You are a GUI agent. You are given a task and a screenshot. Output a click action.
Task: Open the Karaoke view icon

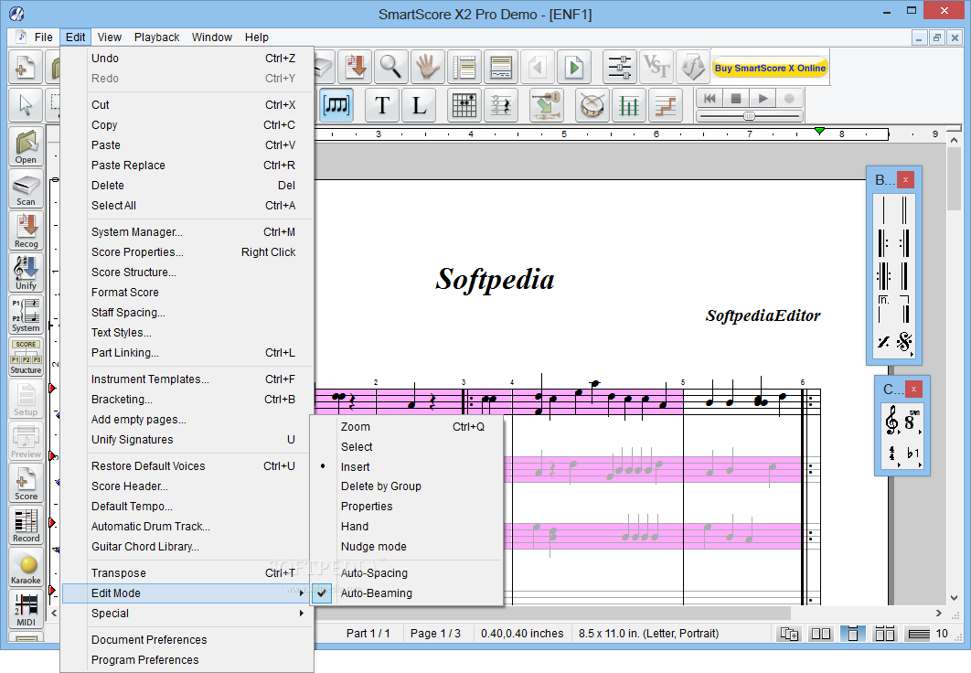tap(26, 568)
